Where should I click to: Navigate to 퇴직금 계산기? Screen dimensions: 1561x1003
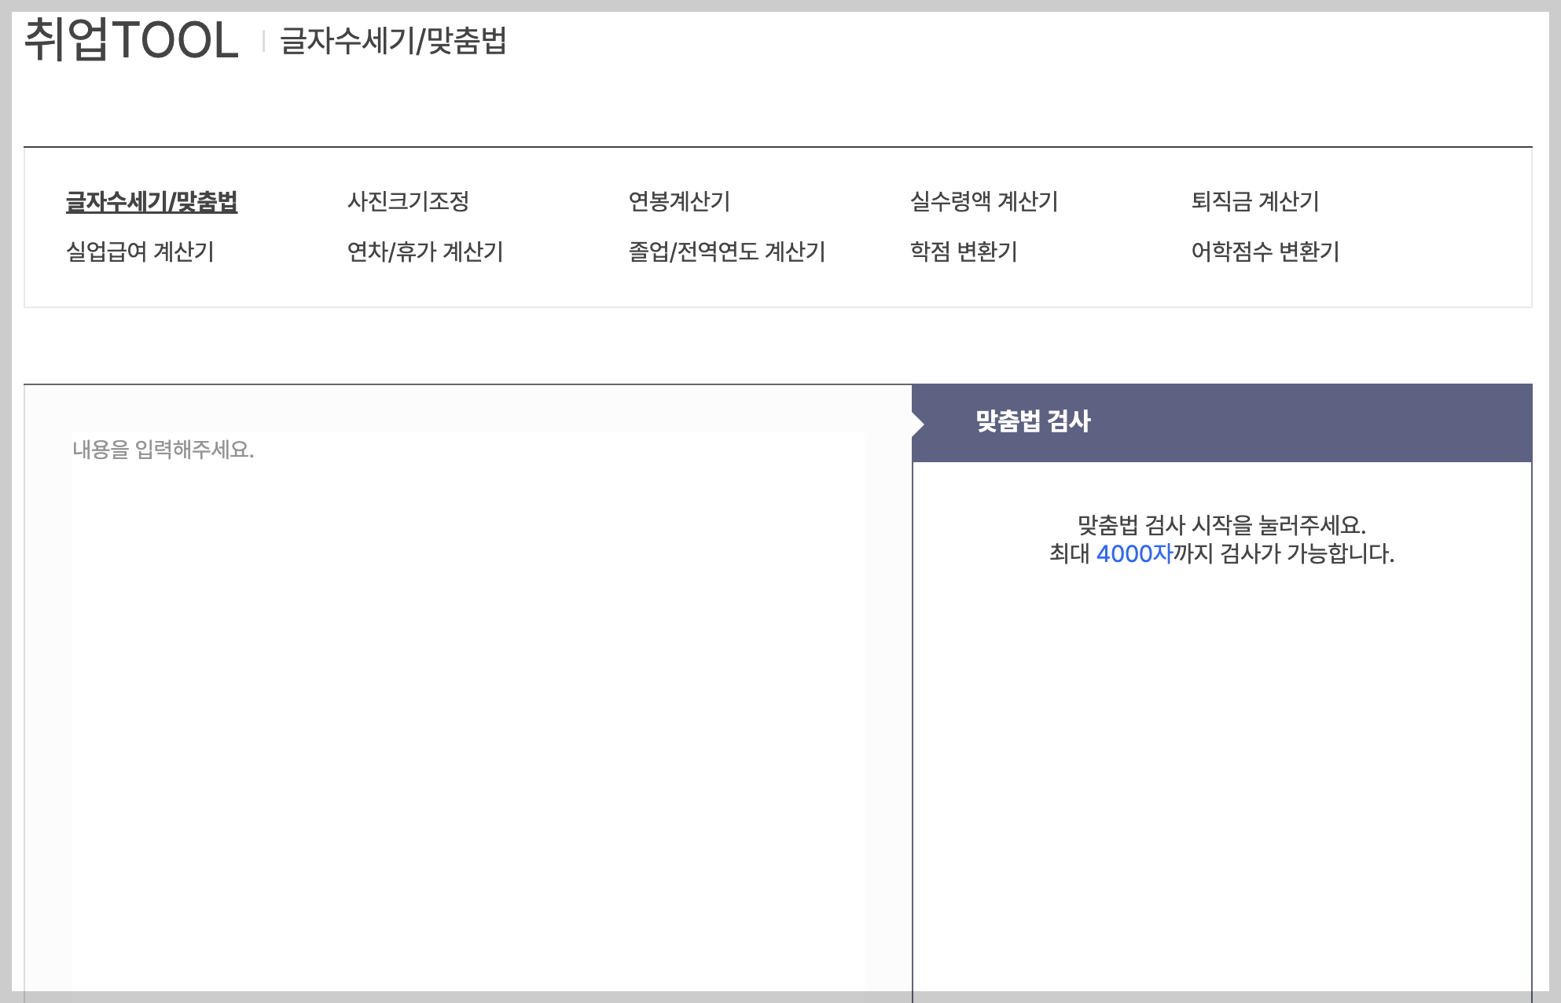click(1254, 202)
